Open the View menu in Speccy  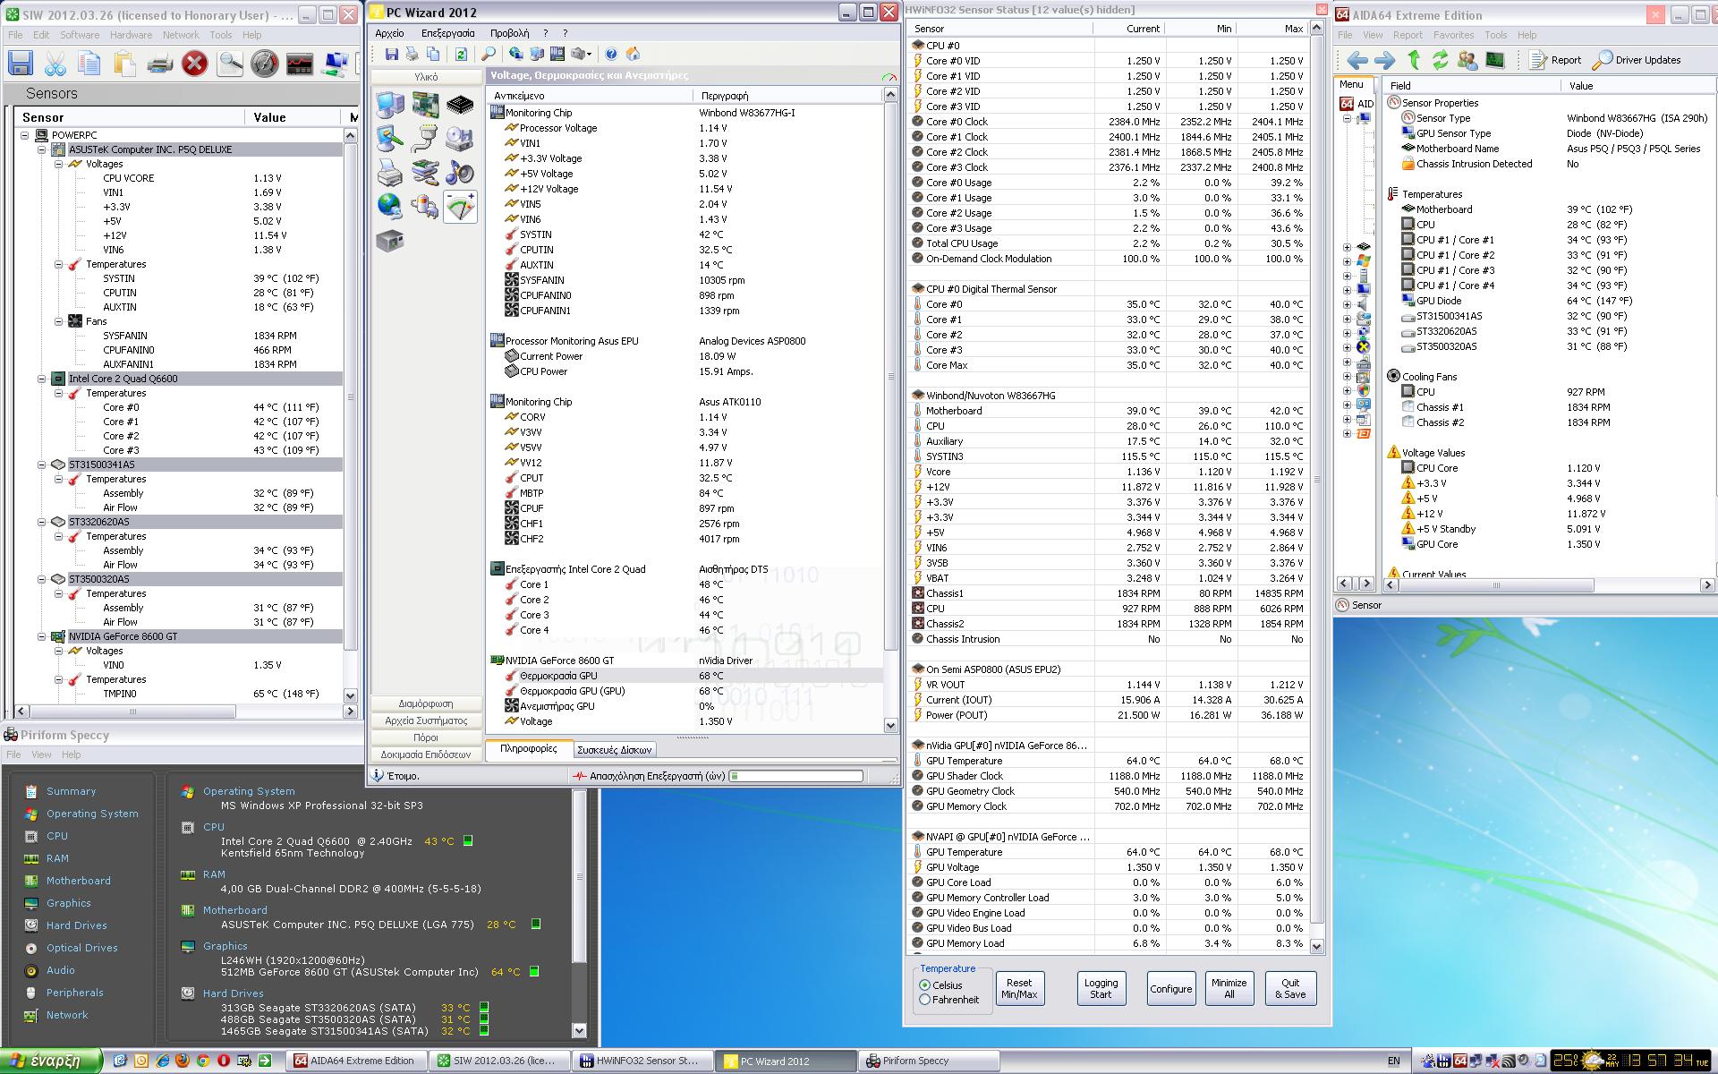tap(41, 754)
